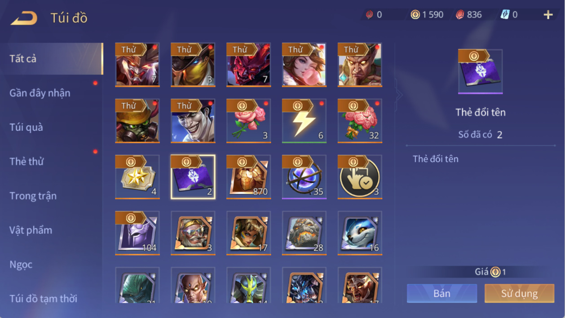Viewport: 565px width, 318px height.
Task: Switch to the Thẻ thử tab
Action: pyautogui.click(x=26, y=161)
